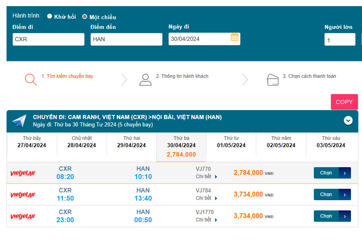This screenshot has height=243, width=362.
Task: Collapse the departure flight section chevron
Action: [348, 121]
